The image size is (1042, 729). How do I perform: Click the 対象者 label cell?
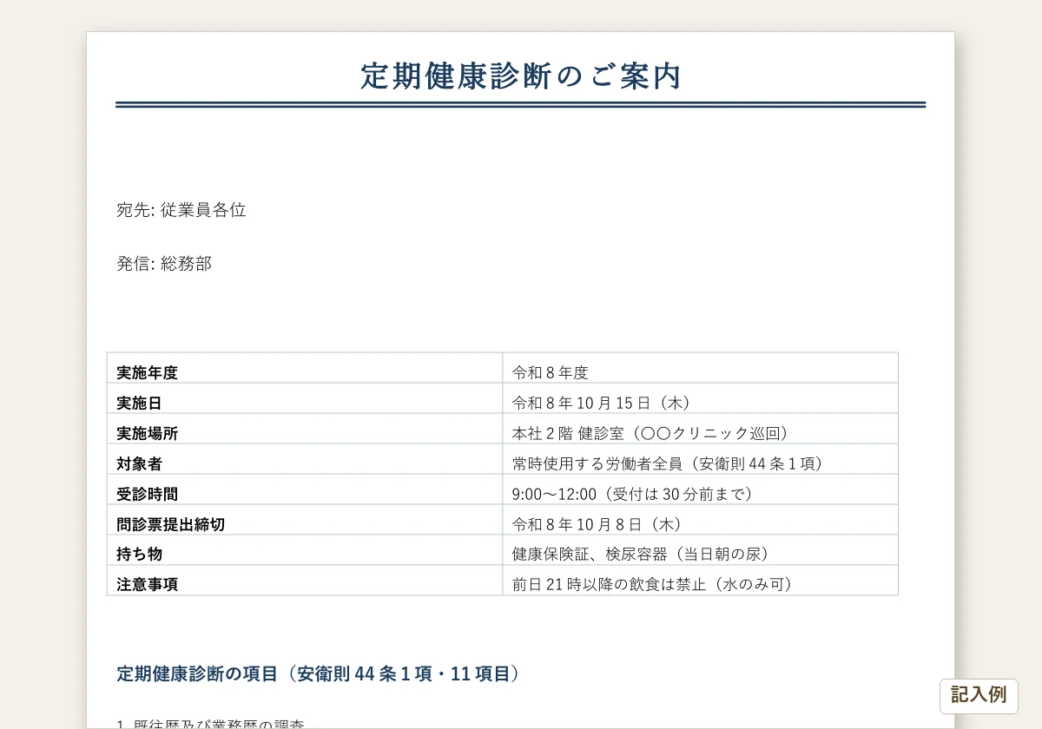[x=305, y=459]
